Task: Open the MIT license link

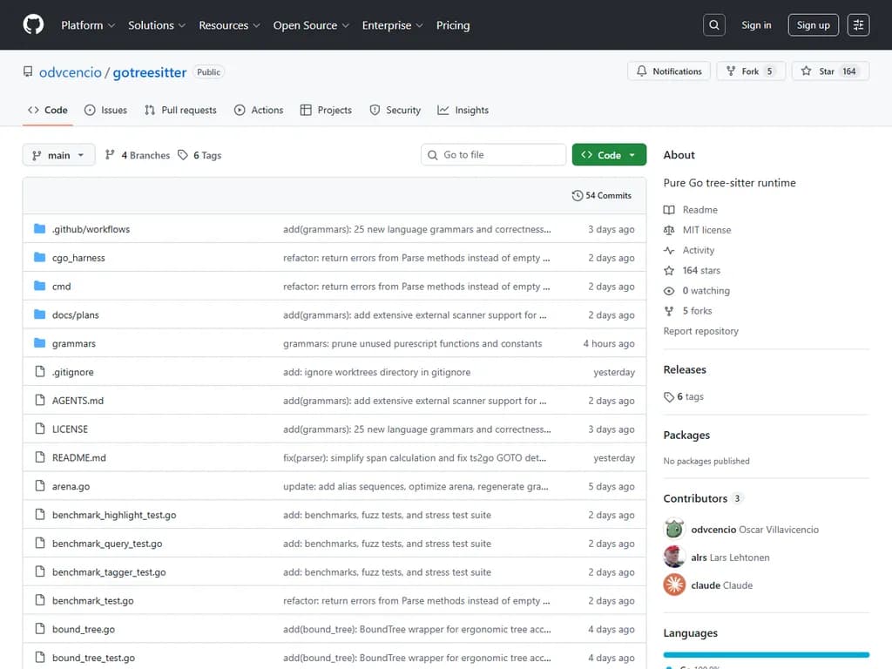Action: [706, 230]
